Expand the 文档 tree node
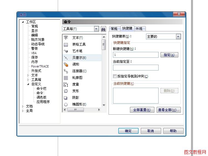The image size is (208, 156). click(x=23, y=106)
